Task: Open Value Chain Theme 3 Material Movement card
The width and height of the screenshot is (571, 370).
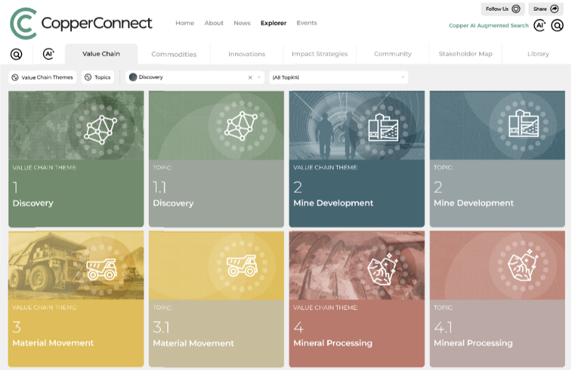Action: click(76, 299)
